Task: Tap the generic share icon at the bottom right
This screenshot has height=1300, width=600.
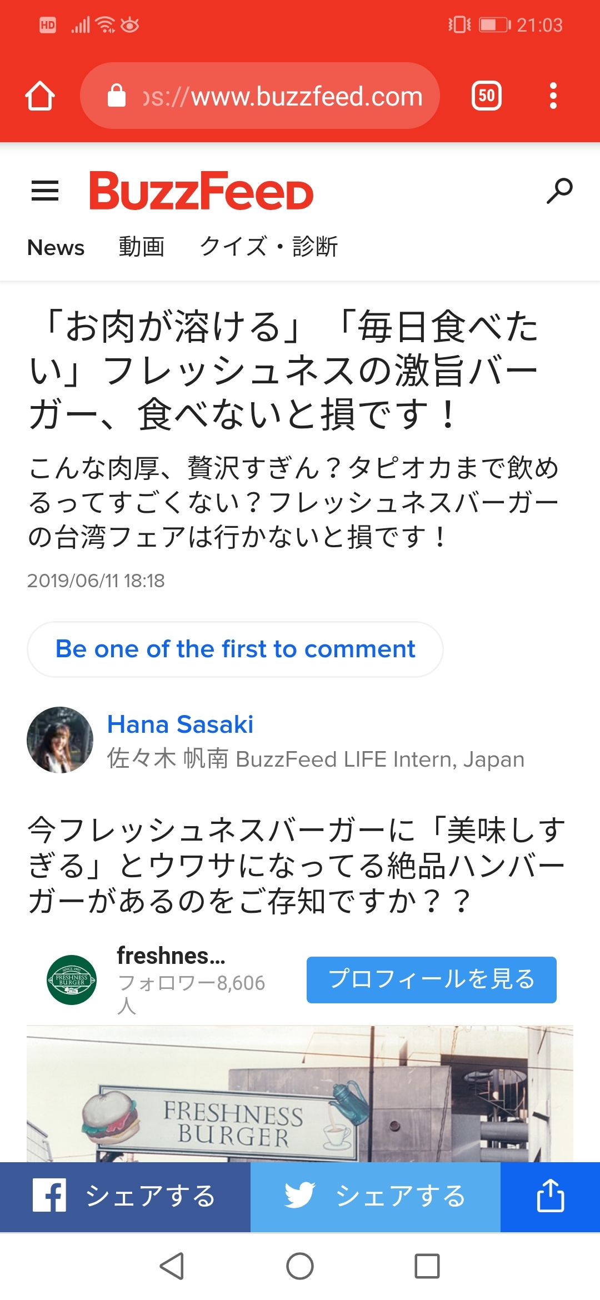Action: [x=550, y=1197]
